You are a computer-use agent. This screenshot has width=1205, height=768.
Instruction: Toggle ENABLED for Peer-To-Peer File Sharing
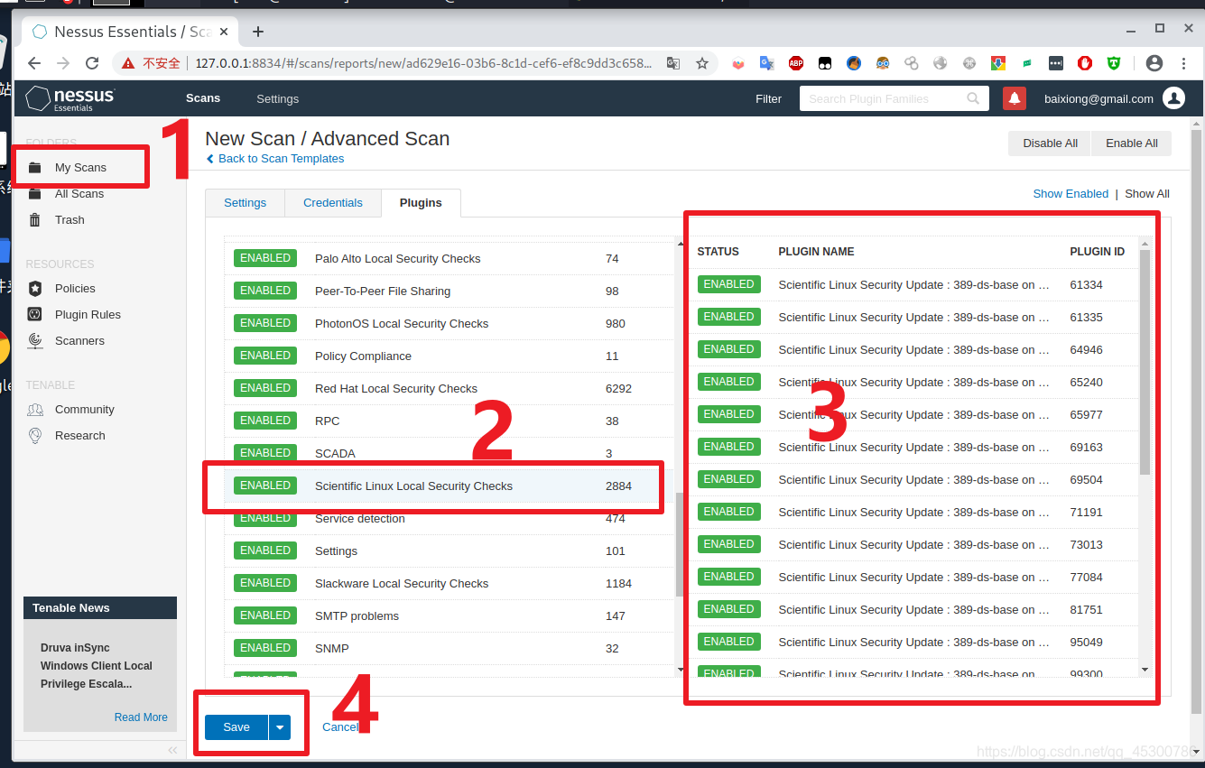click(x=265, y=291)
